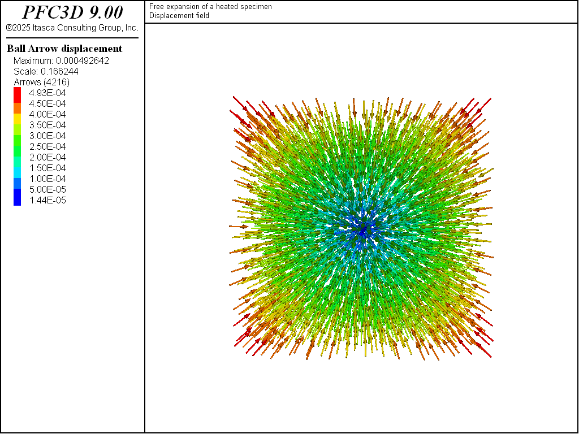Pick the yellow 4.00E-04 legend swatch

pos(18,119)
